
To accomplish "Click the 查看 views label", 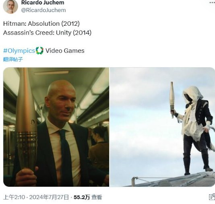I will 97,197.
